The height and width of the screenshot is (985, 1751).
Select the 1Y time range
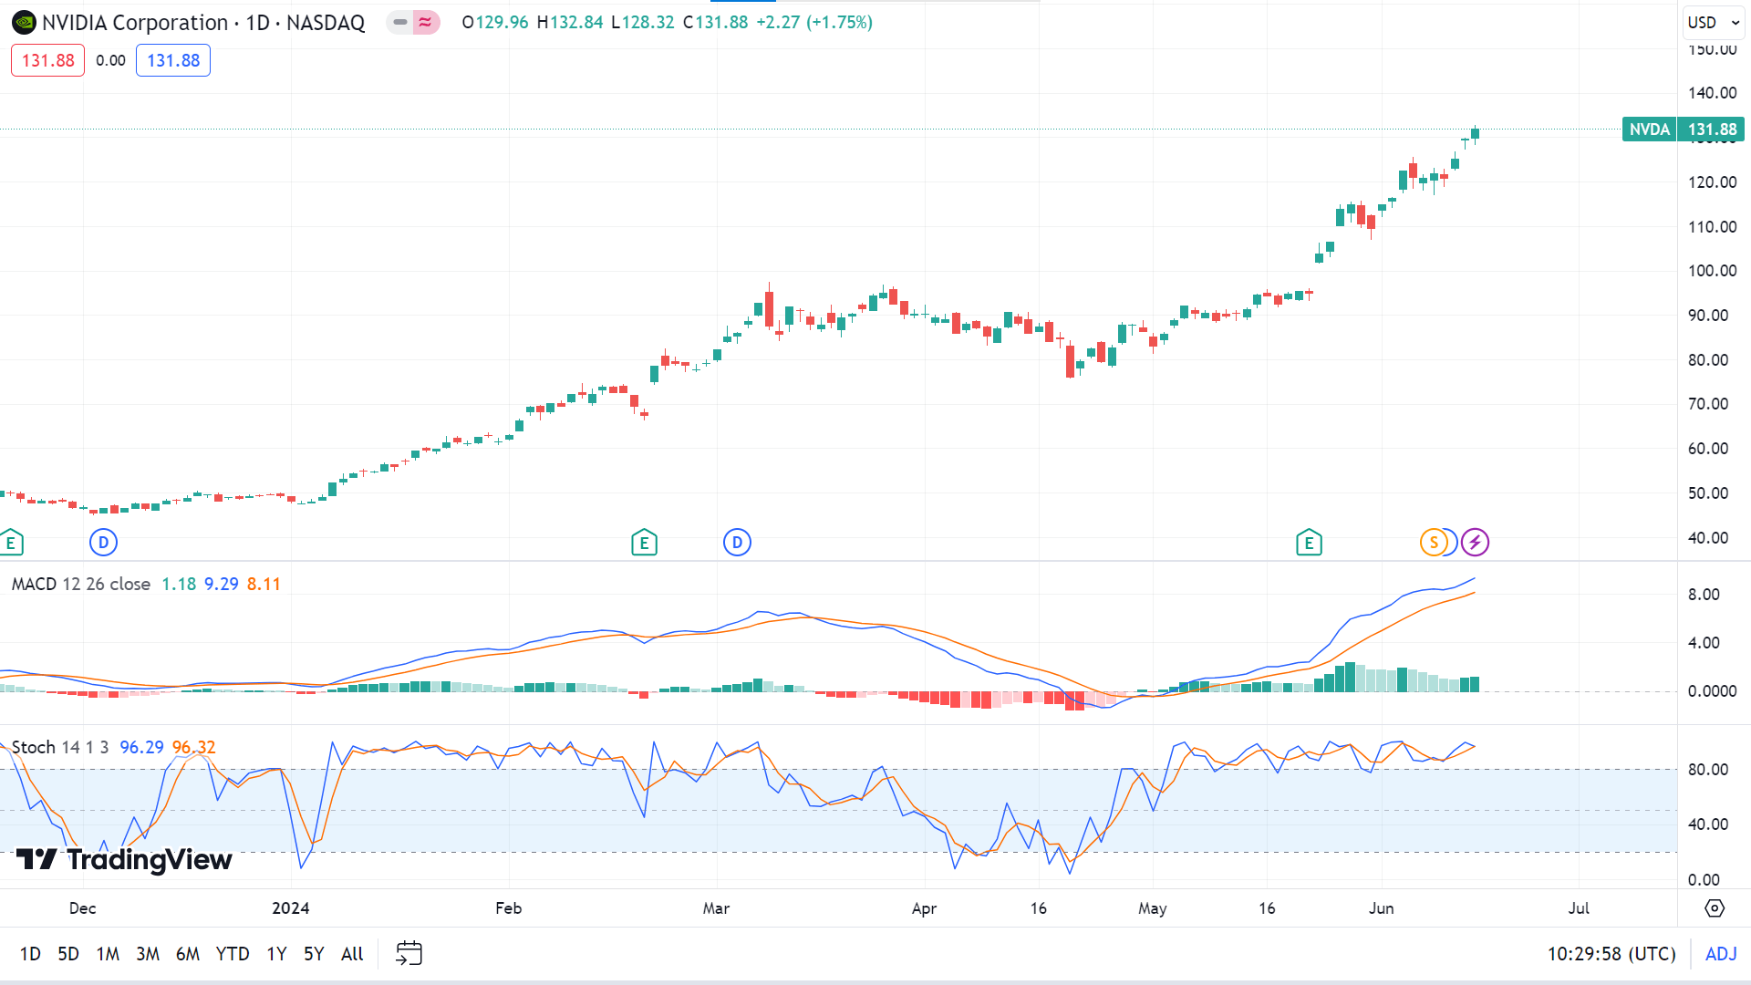pyautogui.click(x=276, y=954)
